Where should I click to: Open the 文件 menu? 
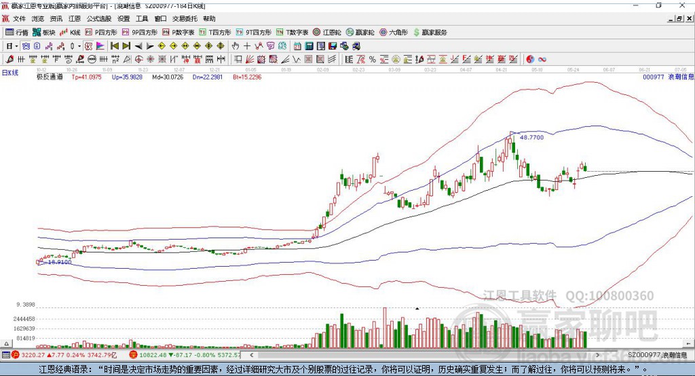[19, 18]
